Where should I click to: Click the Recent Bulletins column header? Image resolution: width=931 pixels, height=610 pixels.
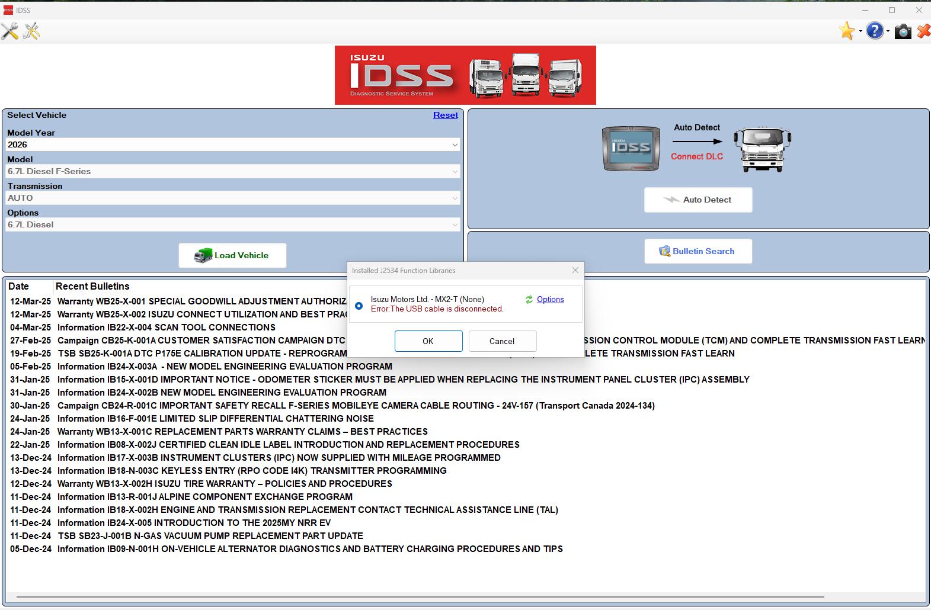[92, 286]
